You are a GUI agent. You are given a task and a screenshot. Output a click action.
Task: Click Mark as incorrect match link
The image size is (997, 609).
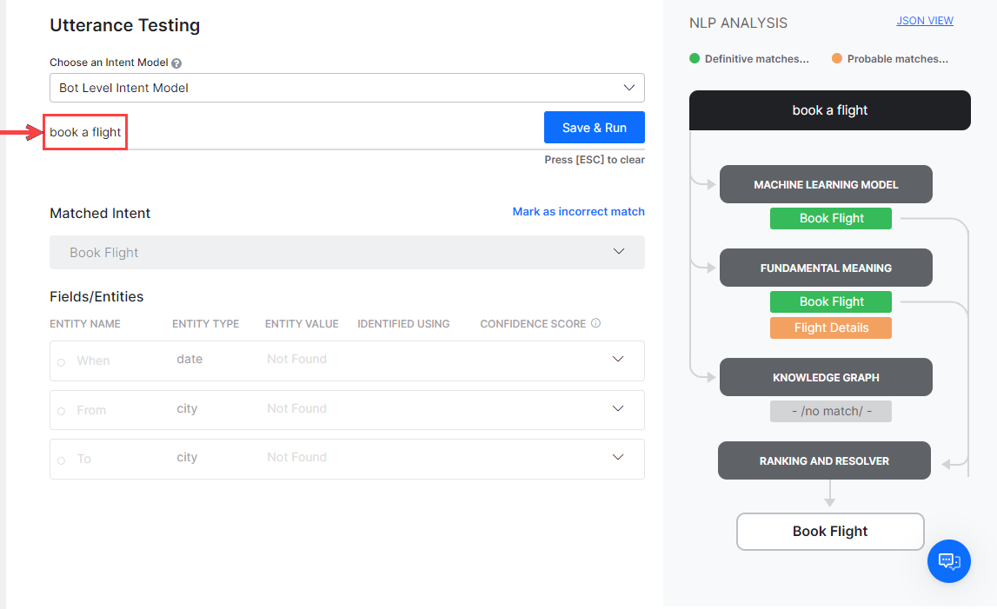[578, 211]
